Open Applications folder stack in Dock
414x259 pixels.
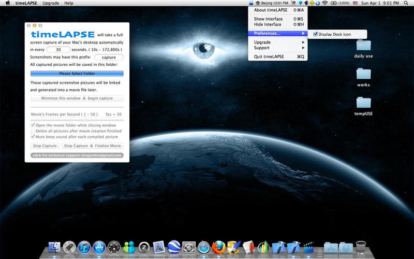pyautogui.click(x=331, y=248)
